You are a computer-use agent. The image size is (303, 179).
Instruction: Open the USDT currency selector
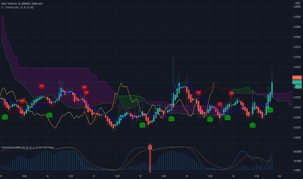297,3
